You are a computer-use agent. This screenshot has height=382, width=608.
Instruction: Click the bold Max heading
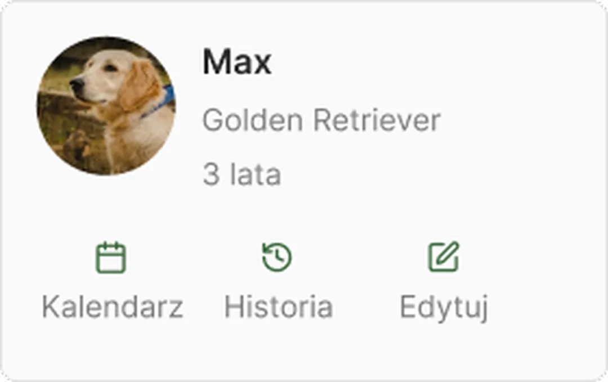[x=237, y=61]
